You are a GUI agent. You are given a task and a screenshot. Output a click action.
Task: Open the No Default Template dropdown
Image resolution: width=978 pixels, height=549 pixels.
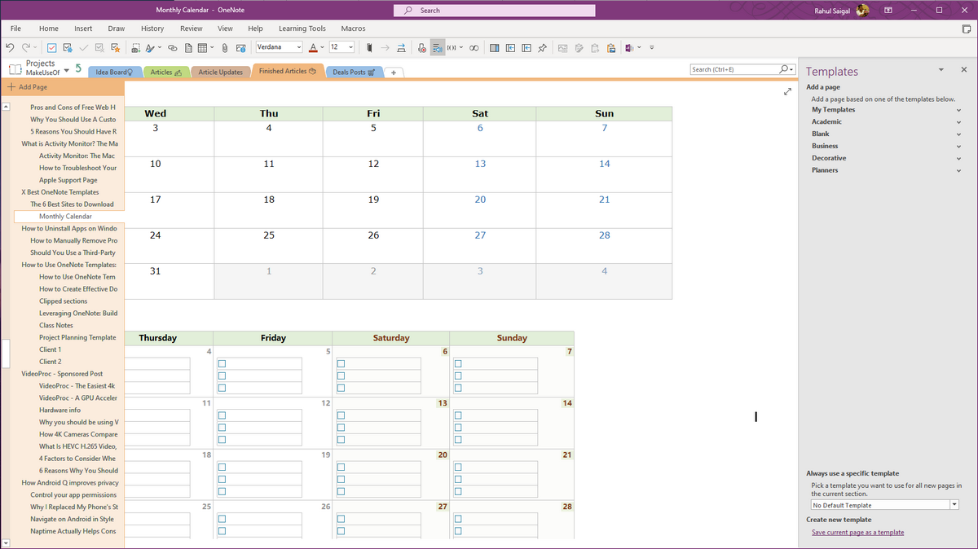(954, 505)
